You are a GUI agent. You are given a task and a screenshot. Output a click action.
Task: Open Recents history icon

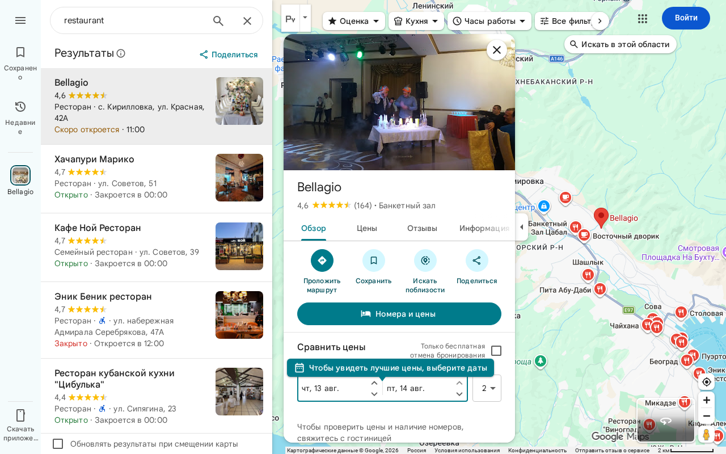coord(20,107)
